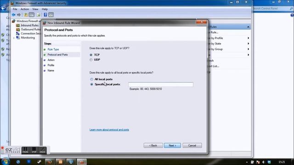The width and height of the screenshot is (294, 165).
Task: Click the Profile step in wizard
Action: (51, 65)
